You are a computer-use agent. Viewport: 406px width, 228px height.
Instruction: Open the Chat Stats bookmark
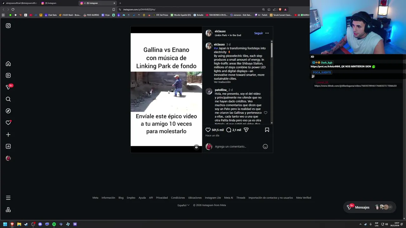click(x=50, y=15)
